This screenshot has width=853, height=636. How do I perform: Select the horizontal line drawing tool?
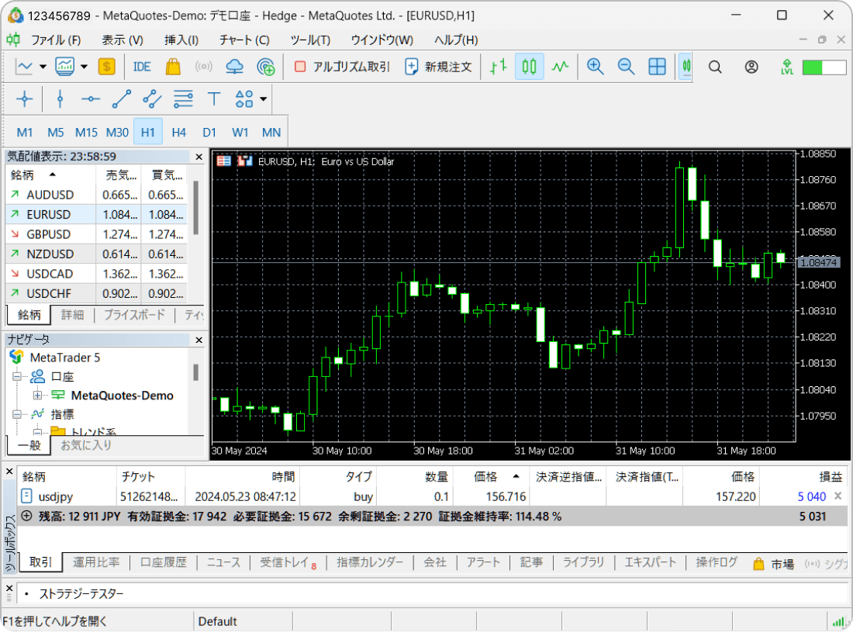point(90,99)
